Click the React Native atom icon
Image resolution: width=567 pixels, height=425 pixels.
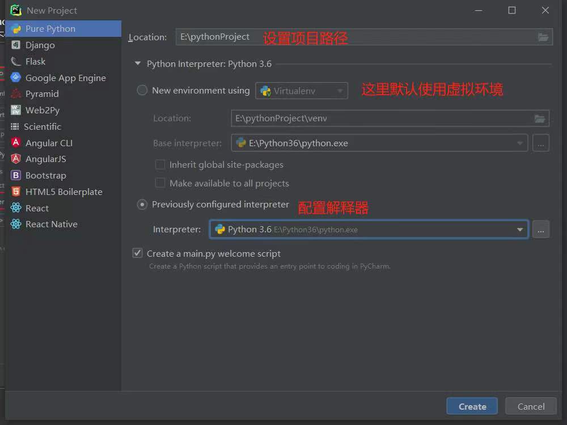(x=15, y=224)
